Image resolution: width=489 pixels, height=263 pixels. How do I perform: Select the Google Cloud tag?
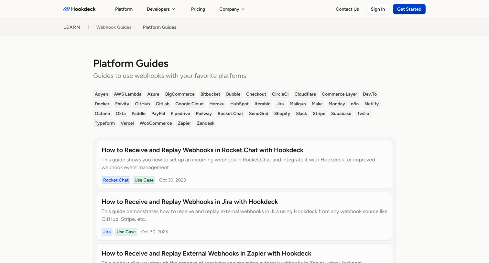(x=190, y=104)
